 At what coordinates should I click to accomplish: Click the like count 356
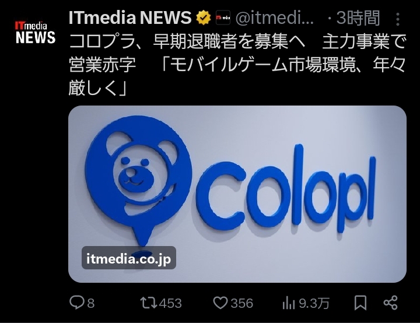242,303
